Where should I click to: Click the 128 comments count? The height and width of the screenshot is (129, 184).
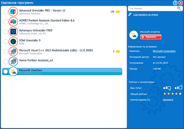[x=112, y=12]
